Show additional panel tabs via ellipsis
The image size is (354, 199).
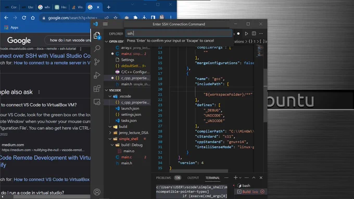pyautogui.click(x=226, y=178)
